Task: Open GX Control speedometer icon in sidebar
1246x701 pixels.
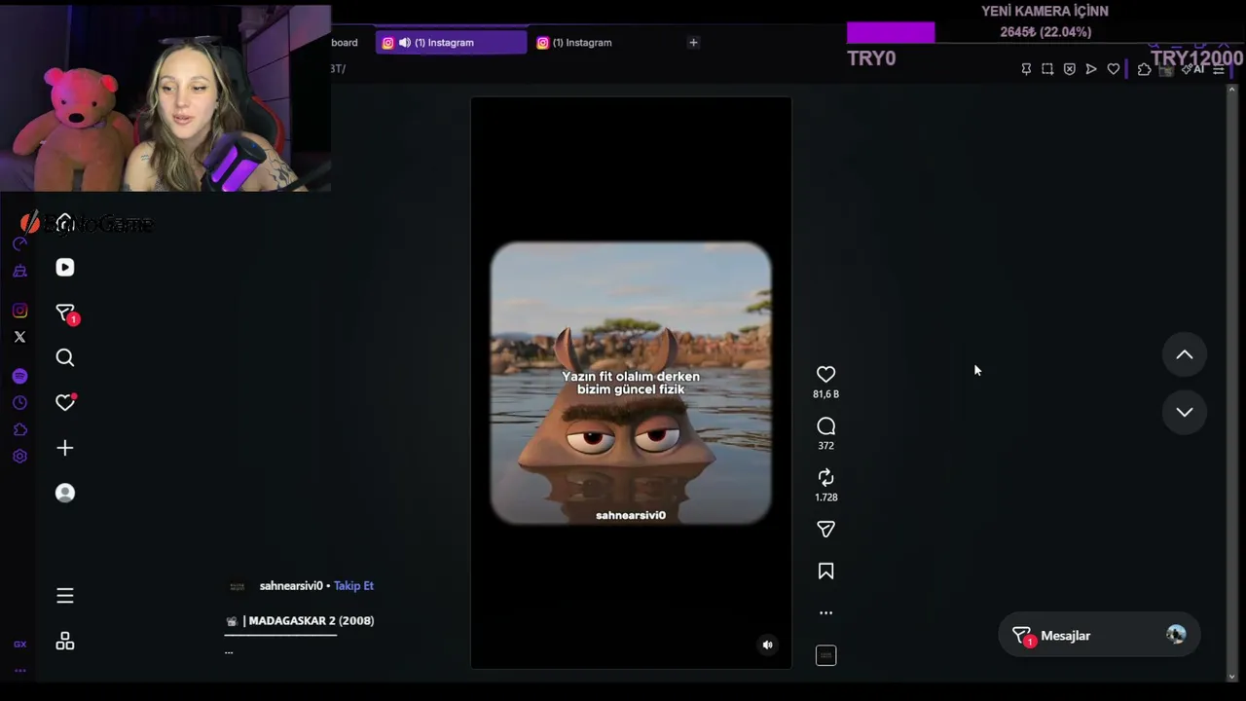Action: (x=19, y=244)
